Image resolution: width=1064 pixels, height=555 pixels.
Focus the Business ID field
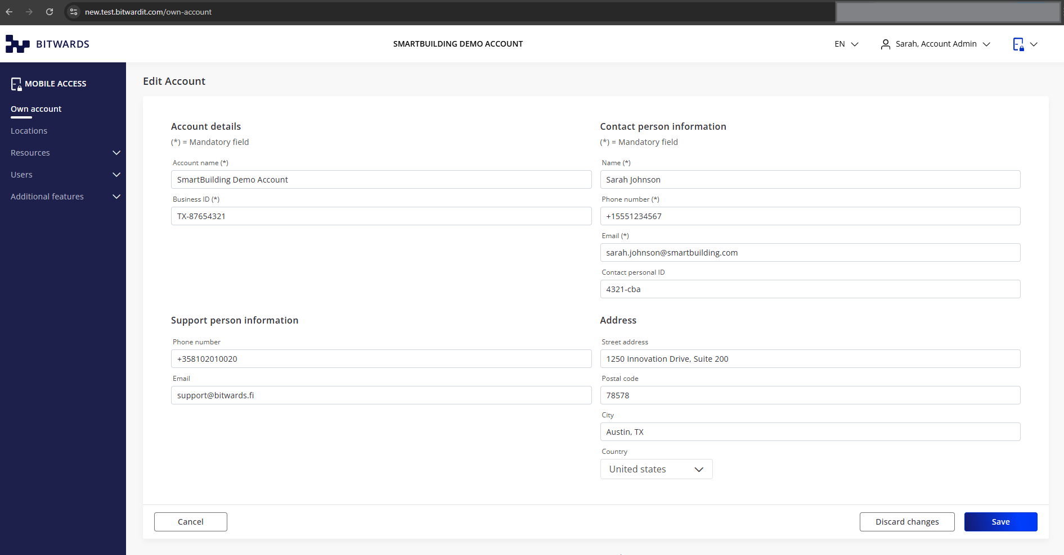click(381, 216)
